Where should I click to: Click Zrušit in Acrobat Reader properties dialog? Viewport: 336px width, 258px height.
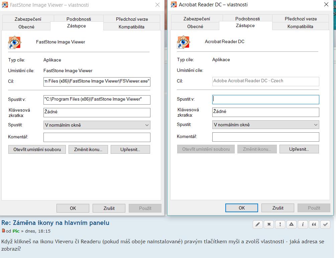(278, 208)
